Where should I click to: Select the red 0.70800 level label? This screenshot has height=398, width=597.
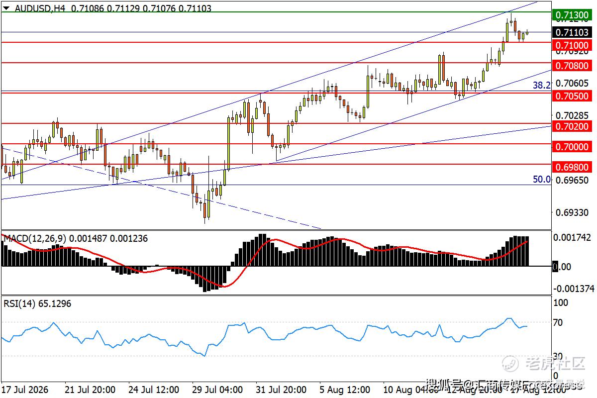572,65
